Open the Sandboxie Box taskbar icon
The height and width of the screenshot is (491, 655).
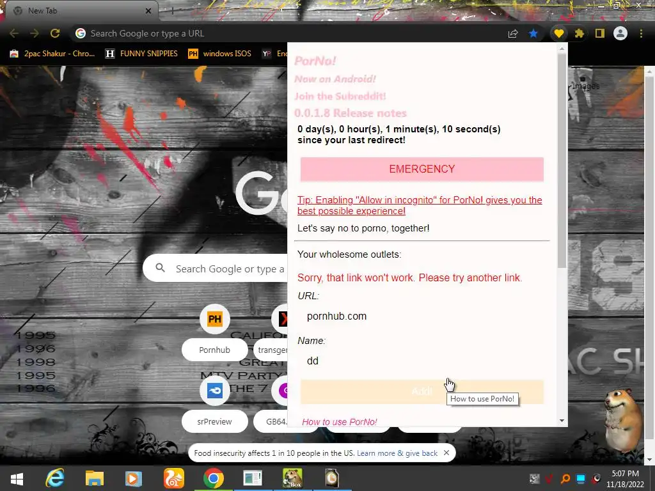[292, 478]
